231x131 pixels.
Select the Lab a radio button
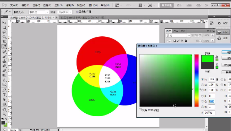(x=222, y=85)
